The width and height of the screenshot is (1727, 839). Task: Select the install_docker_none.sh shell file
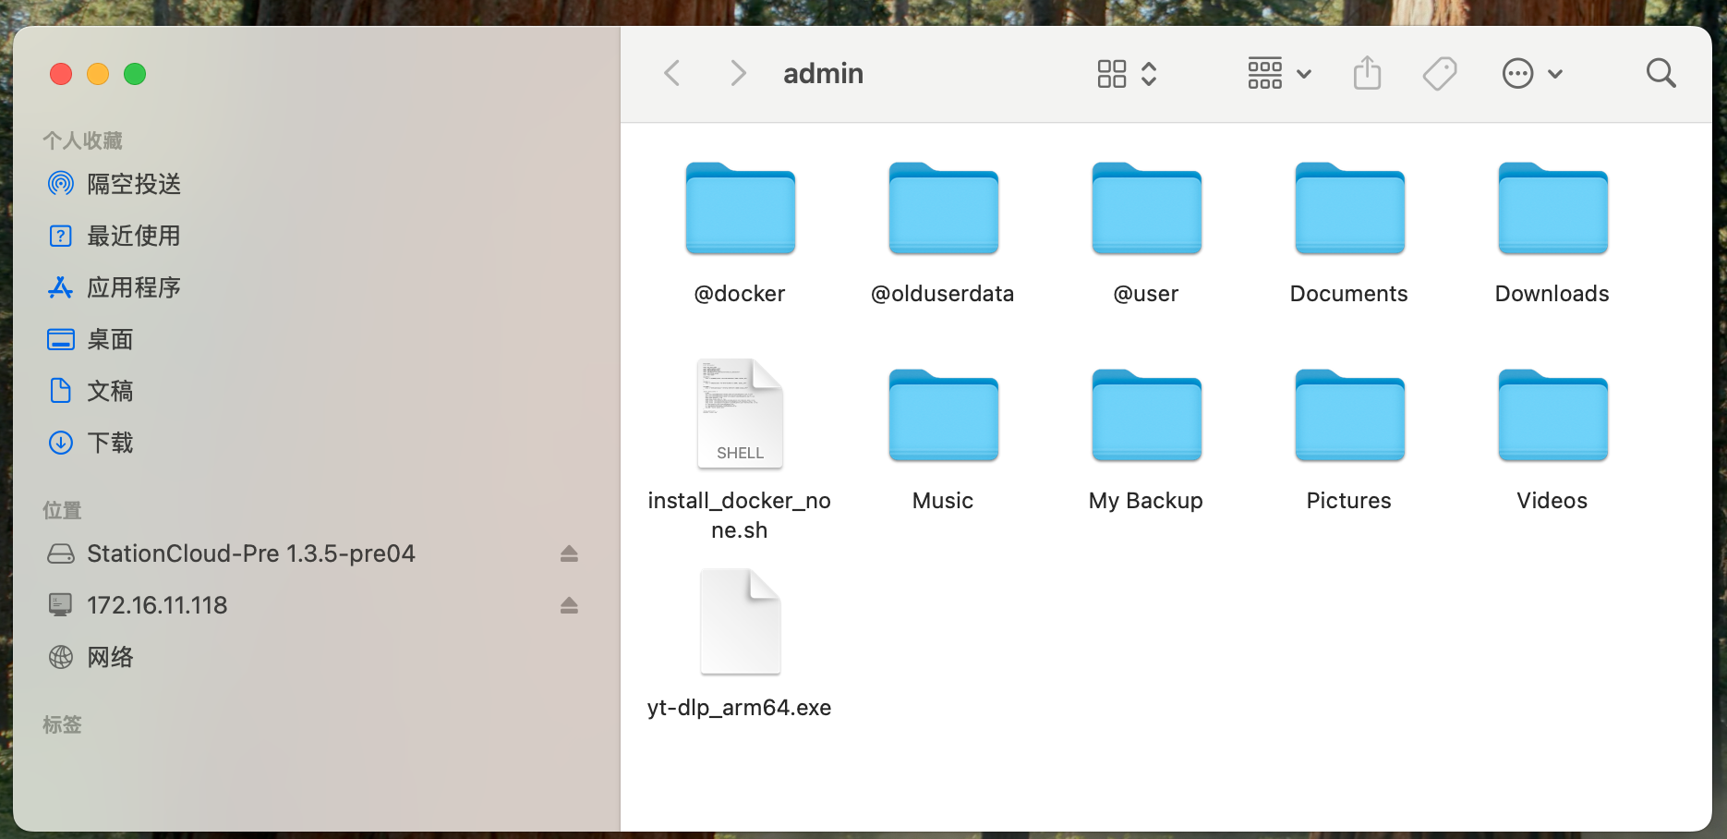[x=740, y=415]
